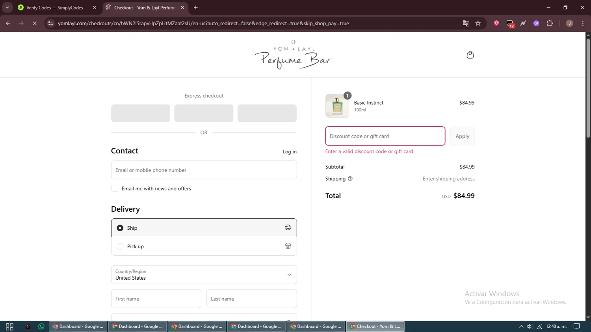
Task: Open the Windows notification center icon
Action: pyautogui.click(x=576, y=326)
